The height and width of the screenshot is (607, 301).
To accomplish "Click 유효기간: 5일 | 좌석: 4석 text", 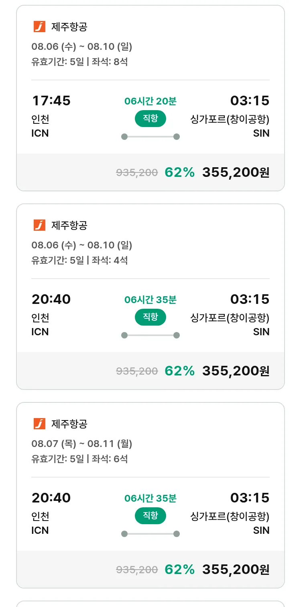I will (79, 260).
